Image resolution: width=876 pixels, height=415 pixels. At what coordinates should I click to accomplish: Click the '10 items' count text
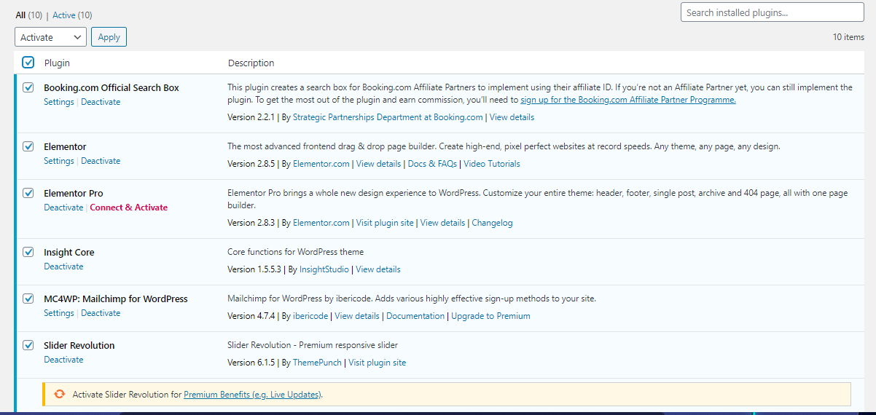[848, 37]
